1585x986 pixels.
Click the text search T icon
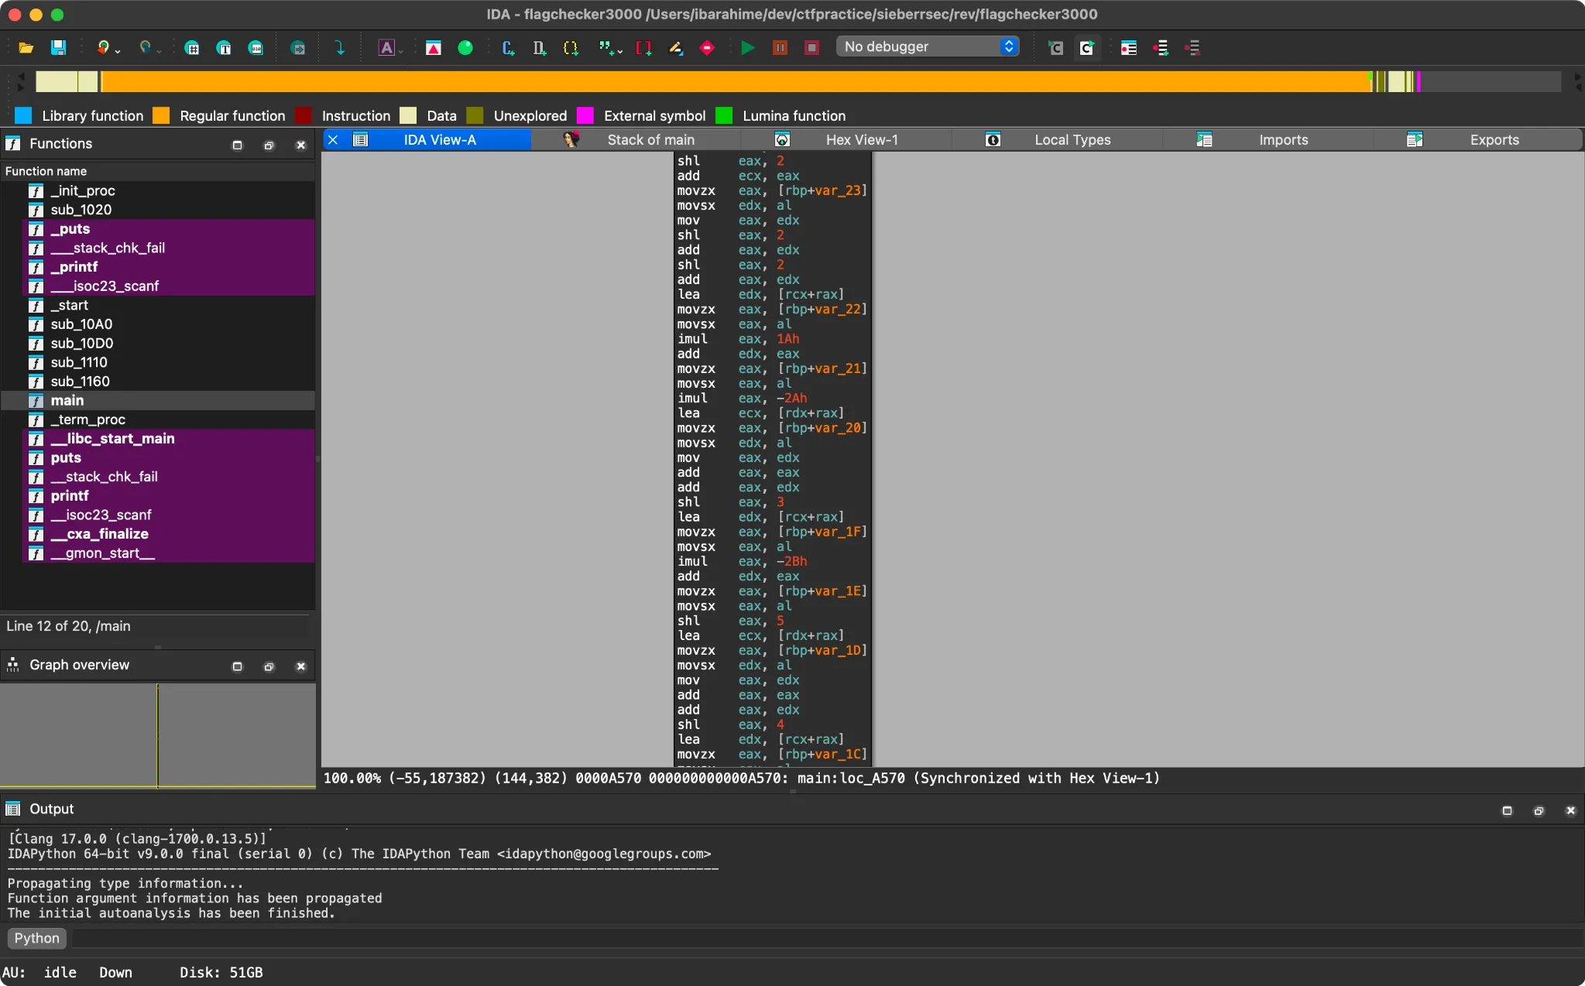point(224,48)
